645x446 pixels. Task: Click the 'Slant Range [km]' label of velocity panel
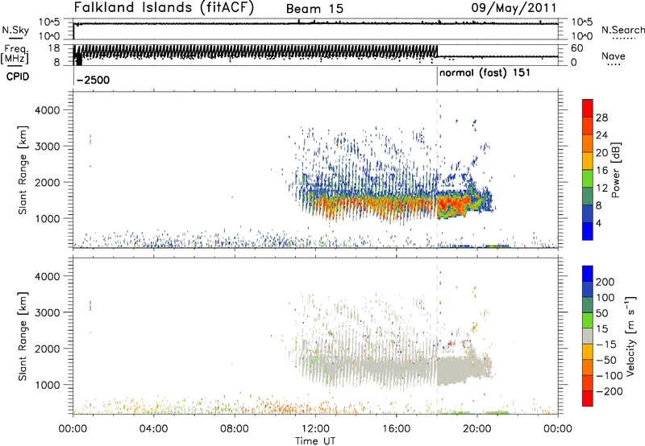click(x=23, y=337)
